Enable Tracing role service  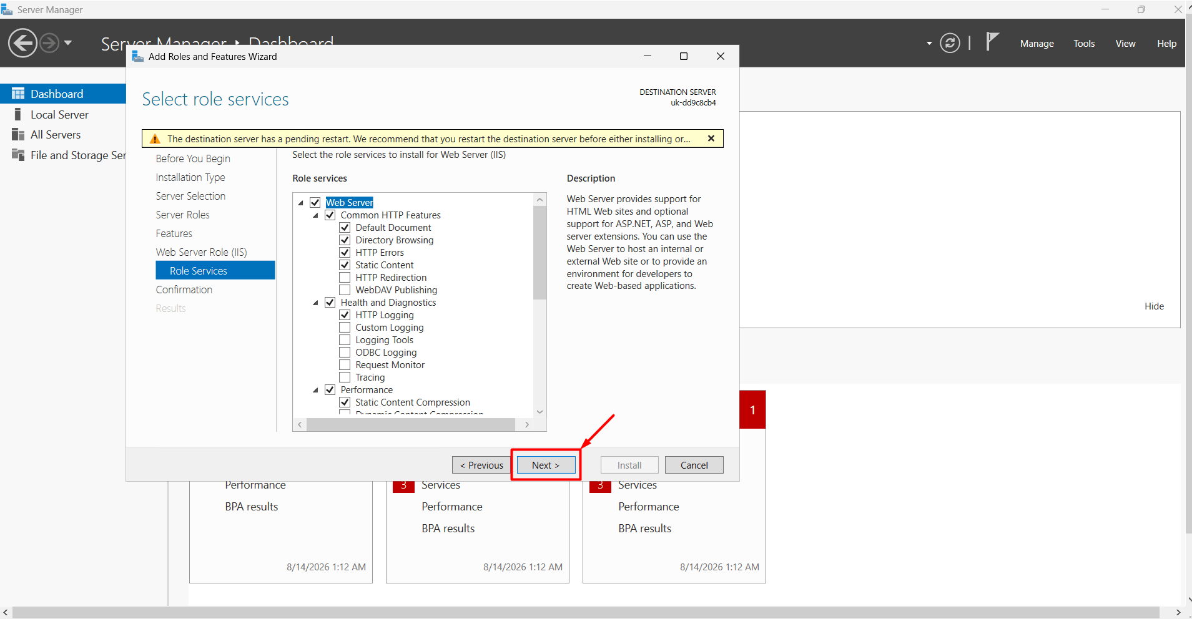pyautogui.click(x=345, y=378)
